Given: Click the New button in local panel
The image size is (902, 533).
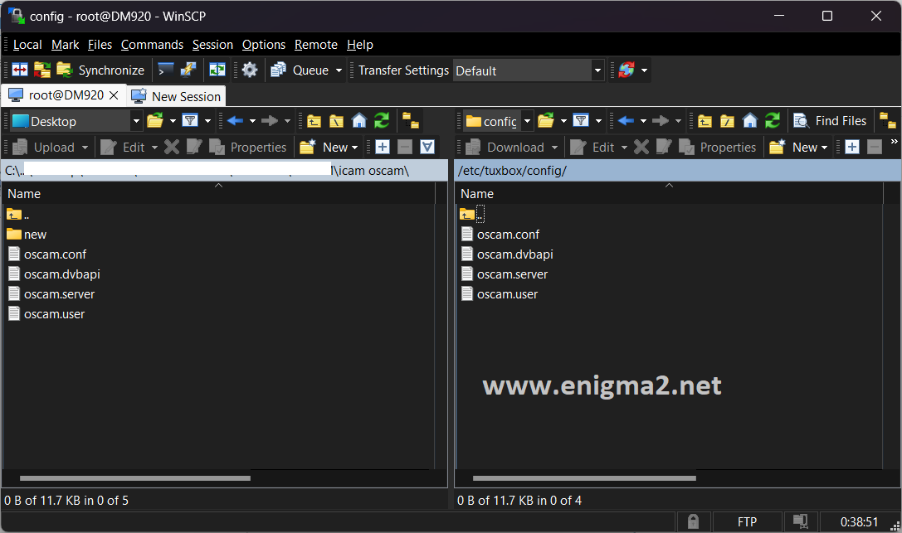Looking at the screenshot, I should coord(329,147).
